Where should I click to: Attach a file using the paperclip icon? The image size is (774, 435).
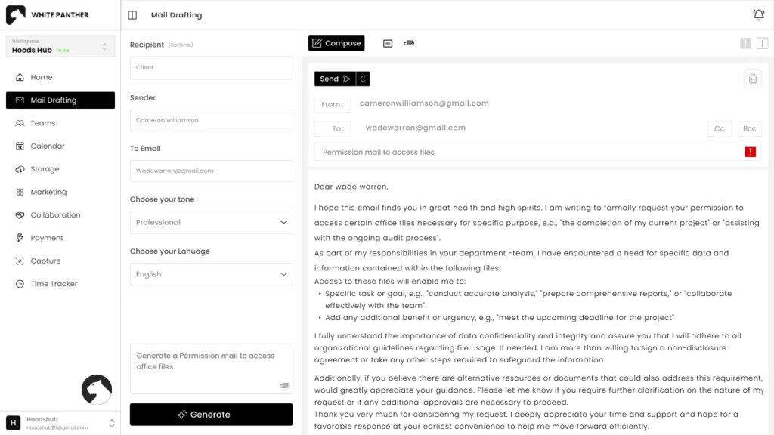pos(409,43)
